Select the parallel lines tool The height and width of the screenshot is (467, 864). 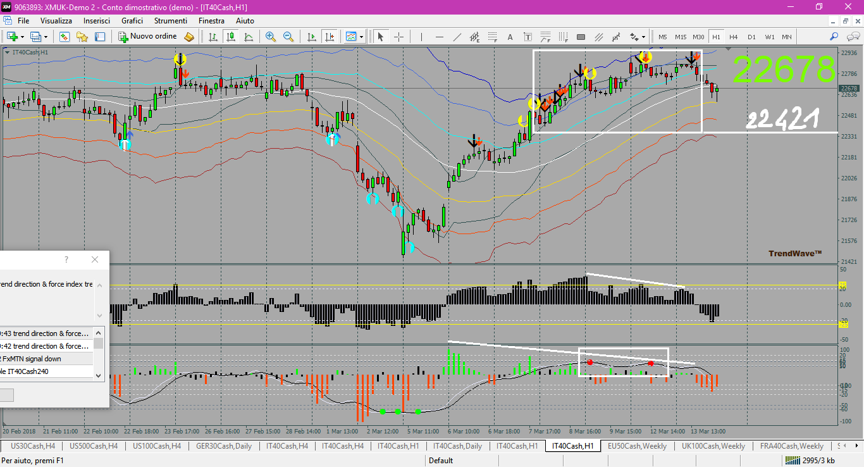(x=598, y=37)
